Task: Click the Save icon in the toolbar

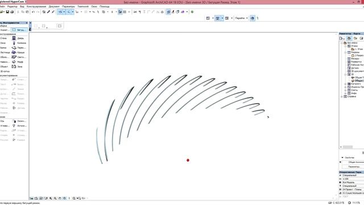Action: (x=7, y=12)
